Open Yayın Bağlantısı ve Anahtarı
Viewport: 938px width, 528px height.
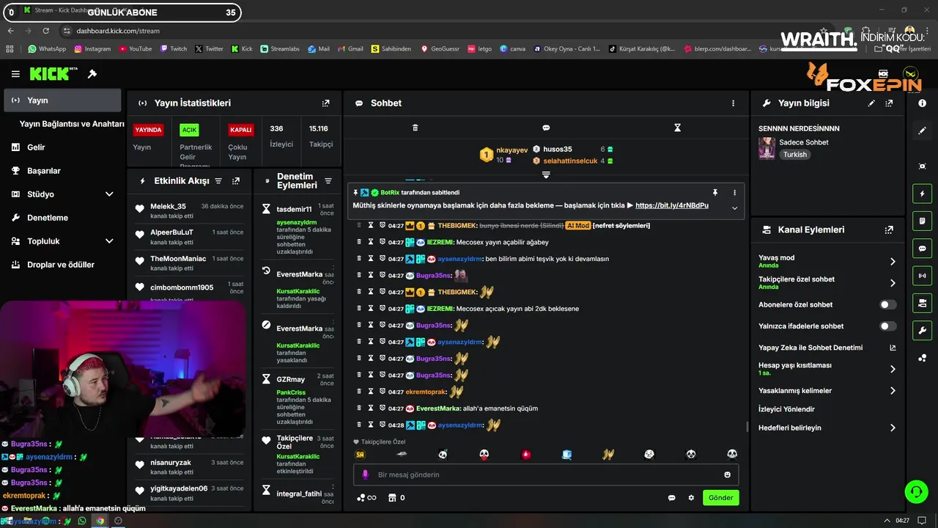click(x=72, y=124)
